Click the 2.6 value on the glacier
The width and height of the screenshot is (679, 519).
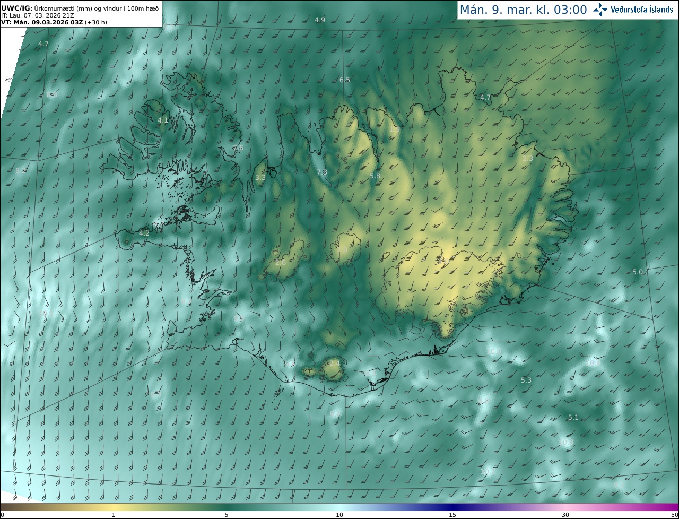point(281,262)
